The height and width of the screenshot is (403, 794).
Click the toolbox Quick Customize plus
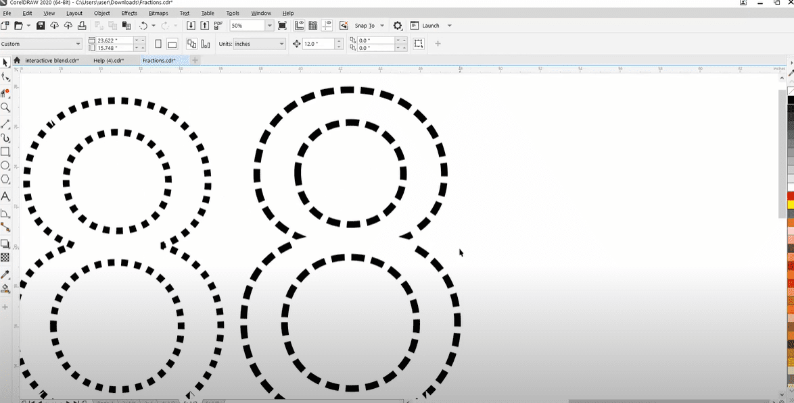point(5,307)
